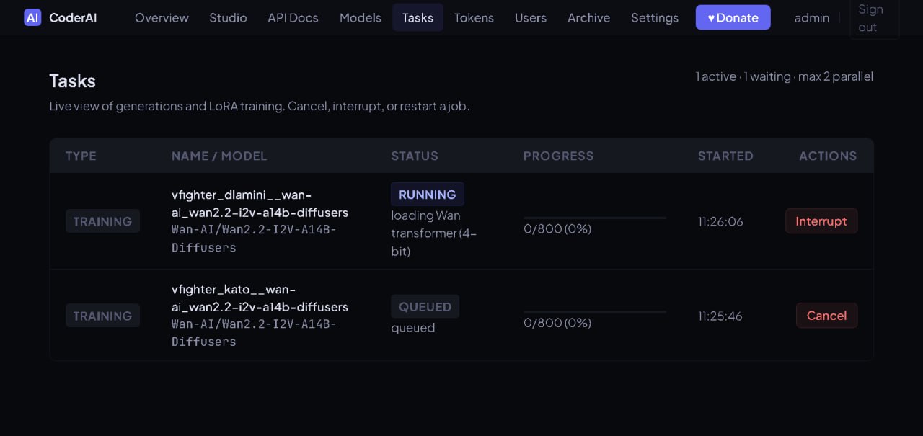
Task: Open the Tokens page
Action: (x=474, y=17)
